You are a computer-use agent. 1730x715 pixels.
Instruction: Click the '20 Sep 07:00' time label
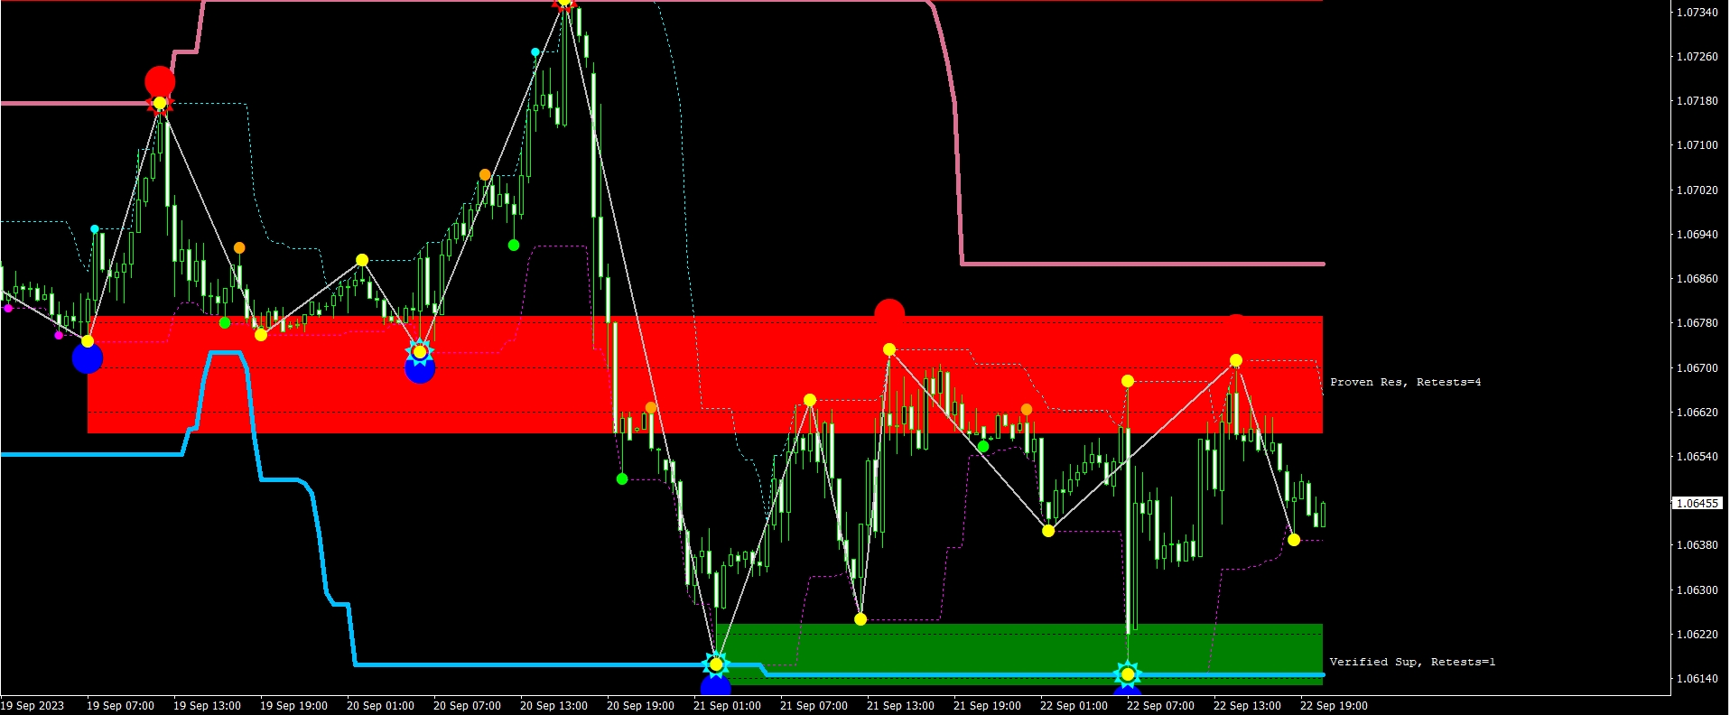(467, 706)
